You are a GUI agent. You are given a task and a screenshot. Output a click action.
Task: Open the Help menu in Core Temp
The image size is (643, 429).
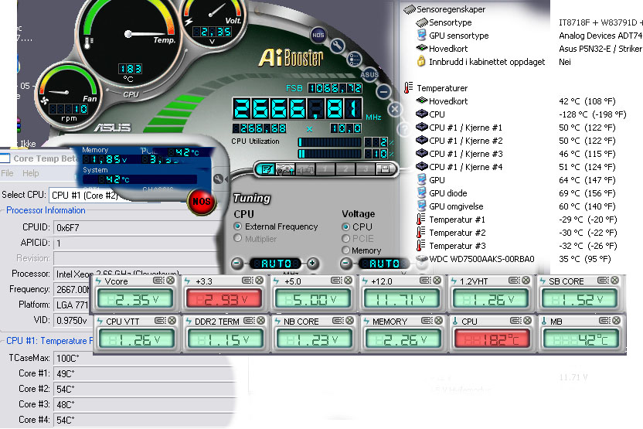point(31,173)
